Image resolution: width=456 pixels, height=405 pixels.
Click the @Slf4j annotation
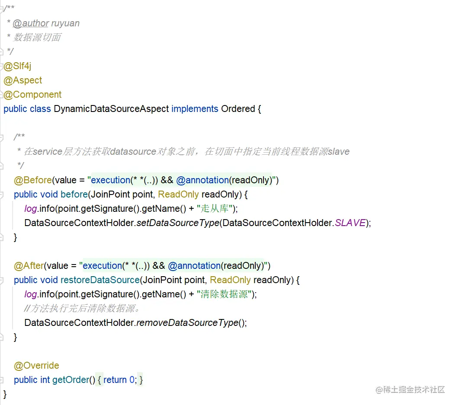17,66
